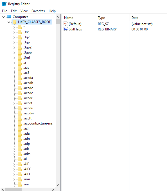
Task: Click the (Default) string value icon
Action: tap(66, 24)
